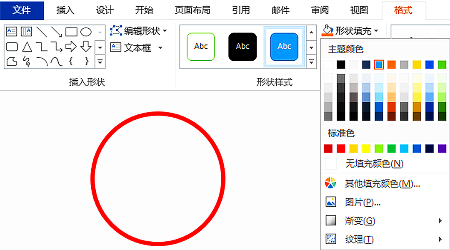Pick gold theme color swatch

pyautogui.click(x=417, y=64)
